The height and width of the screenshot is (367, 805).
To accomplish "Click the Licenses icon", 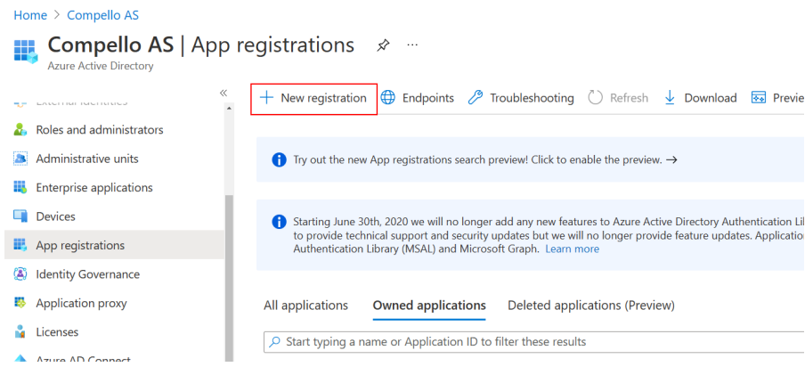I will click(x=20, y=331).
